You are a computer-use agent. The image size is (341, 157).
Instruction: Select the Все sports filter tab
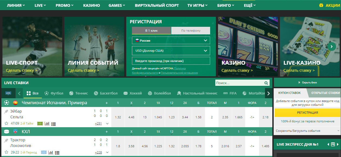coord(33,93)
